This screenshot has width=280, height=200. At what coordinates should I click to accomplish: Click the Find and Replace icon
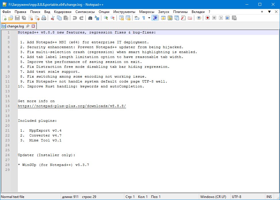click(97, 18)
